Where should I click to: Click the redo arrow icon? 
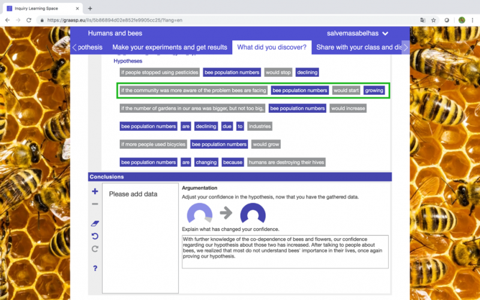pyautogui.click(x=95, y=249)
